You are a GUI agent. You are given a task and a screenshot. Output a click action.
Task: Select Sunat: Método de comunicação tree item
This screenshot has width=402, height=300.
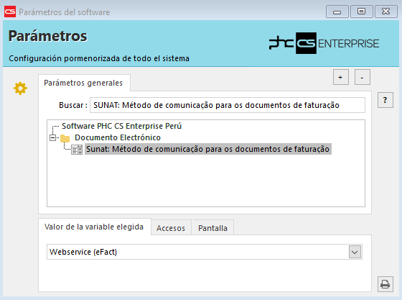208,149
